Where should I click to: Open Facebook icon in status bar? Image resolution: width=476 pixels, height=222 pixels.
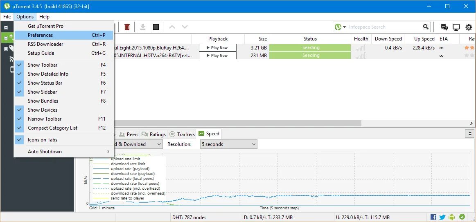pyautogui.click(x=433, y=217)
